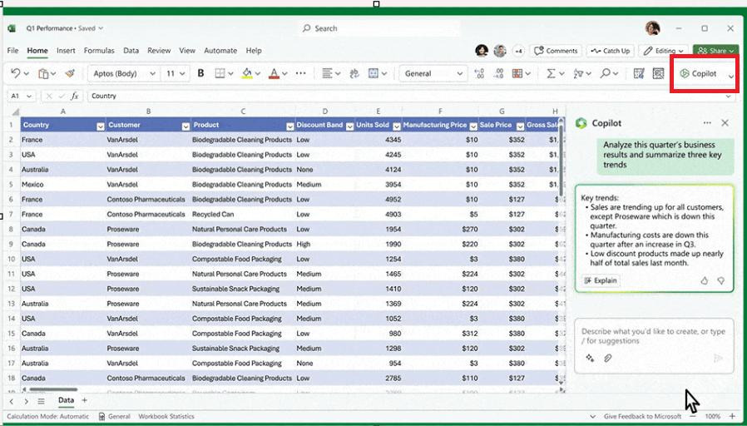Open the Units Sold filter dropdown
The width and height of the screenshot is (747, 426).
point(396,126)
